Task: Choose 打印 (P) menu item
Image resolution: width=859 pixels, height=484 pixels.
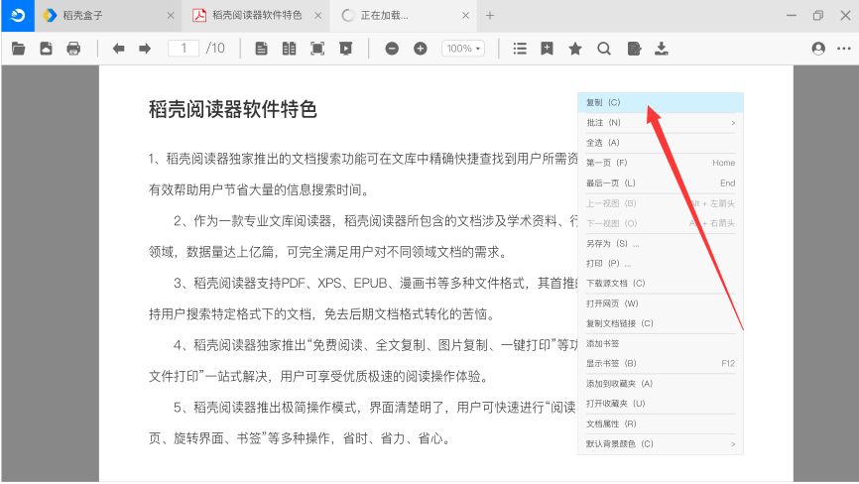Action: [661, 264]
